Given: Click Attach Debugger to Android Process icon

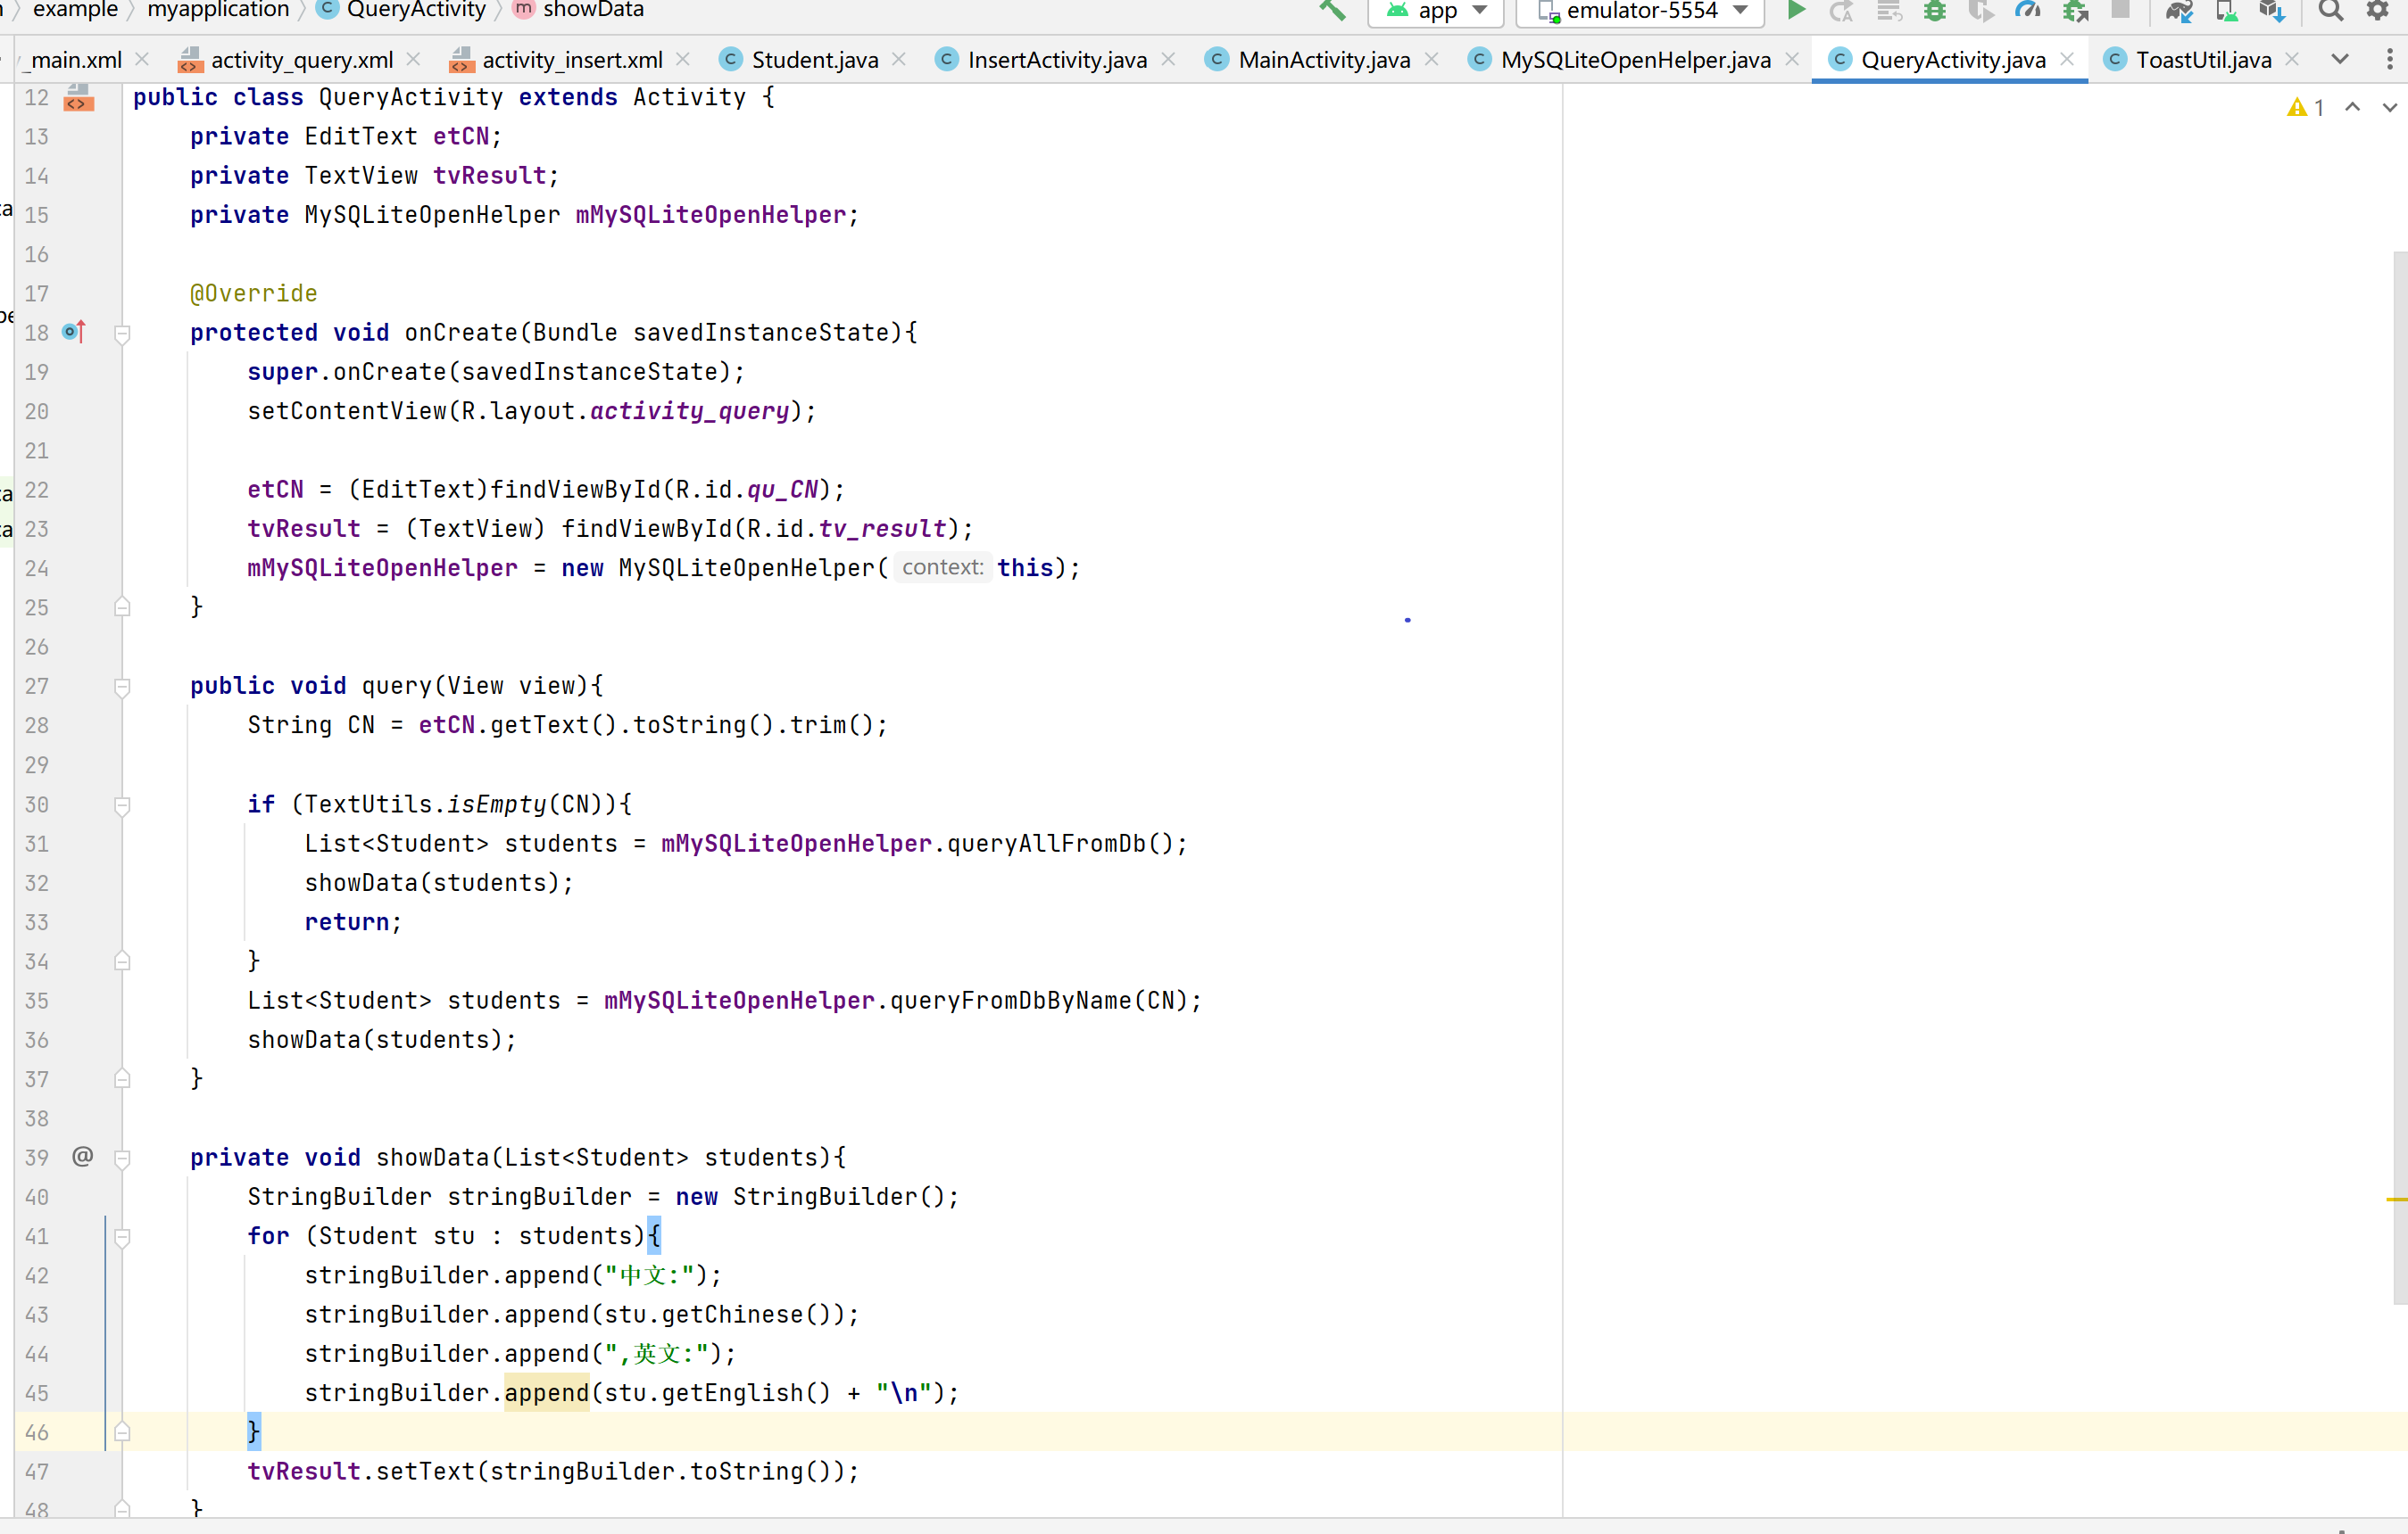Looking at the screenshot, I should tap(2075, 11).
